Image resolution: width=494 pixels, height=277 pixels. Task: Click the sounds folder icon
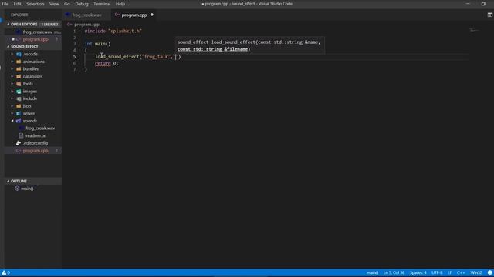(19, 121)
